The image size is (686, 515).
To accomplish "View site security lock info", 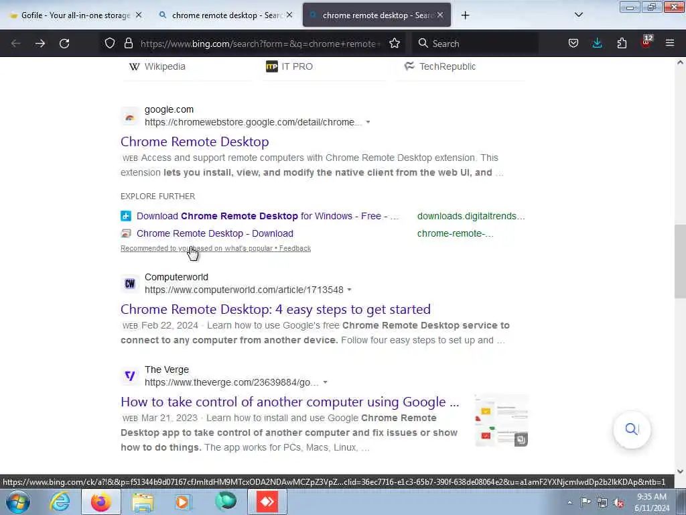I will pyautogui.click(x=128, y=44).
